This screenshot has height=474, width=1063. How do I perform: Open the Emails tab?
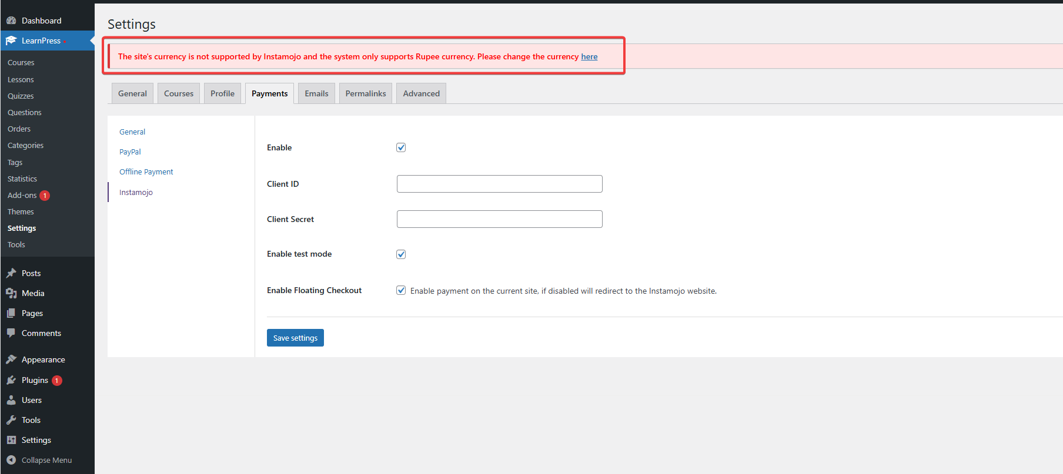[x=316, y=93]
